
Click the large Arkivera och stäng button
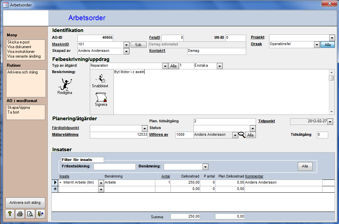25,203
